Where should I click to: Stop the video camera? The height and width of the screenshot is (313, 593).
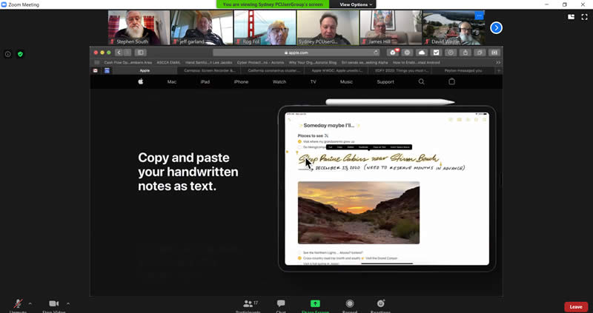click(53, 305)
